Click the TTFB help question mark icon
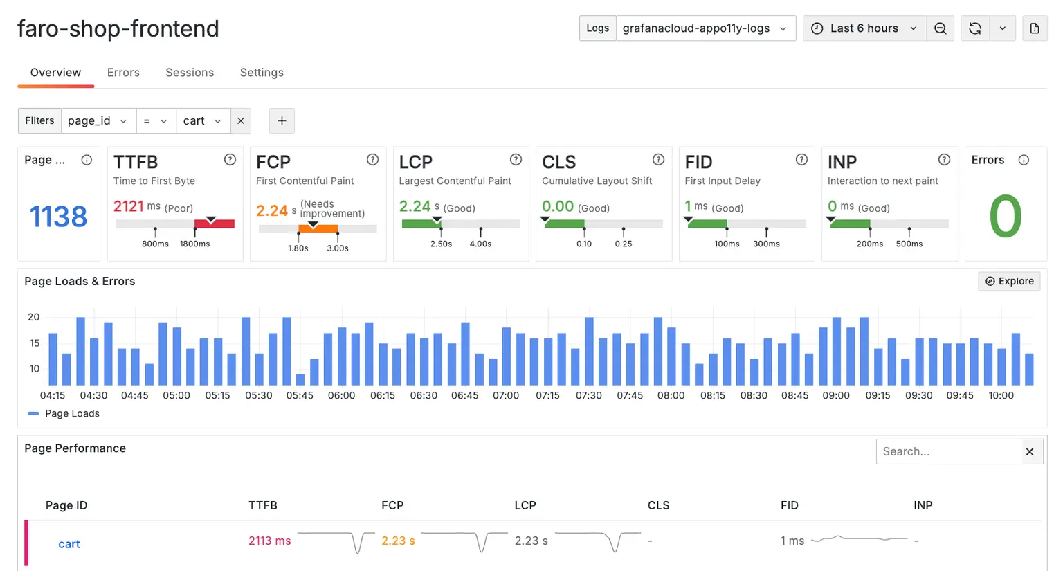 click(x=230, y=160)
